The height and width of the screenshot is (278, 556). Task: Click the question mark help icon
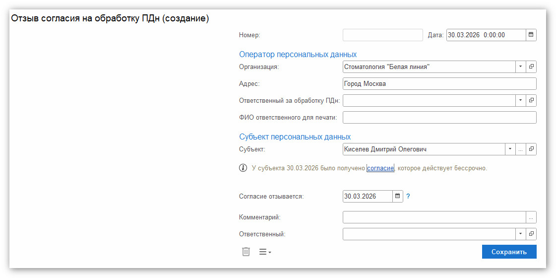click(x=408, y=196)
